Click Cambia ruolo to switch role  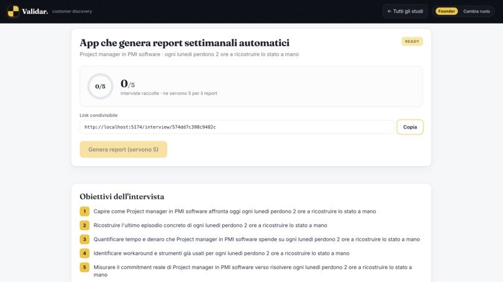pyautogui.click(x=476, y=11)
